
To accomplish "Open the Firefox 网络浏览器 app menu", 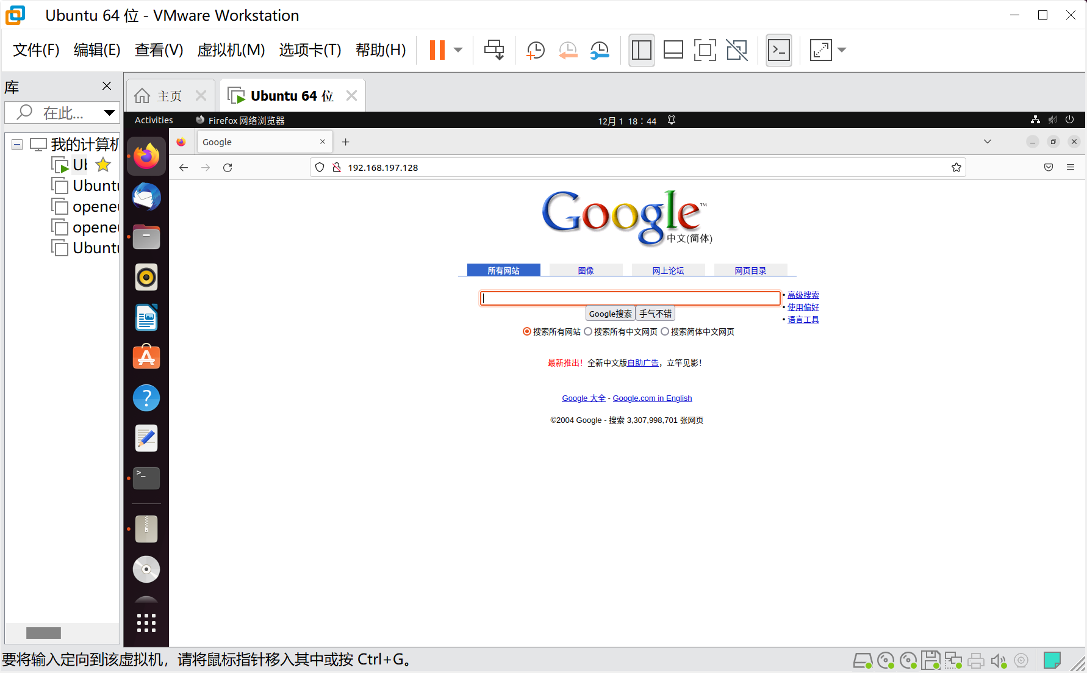I will (x=240, y=120).
